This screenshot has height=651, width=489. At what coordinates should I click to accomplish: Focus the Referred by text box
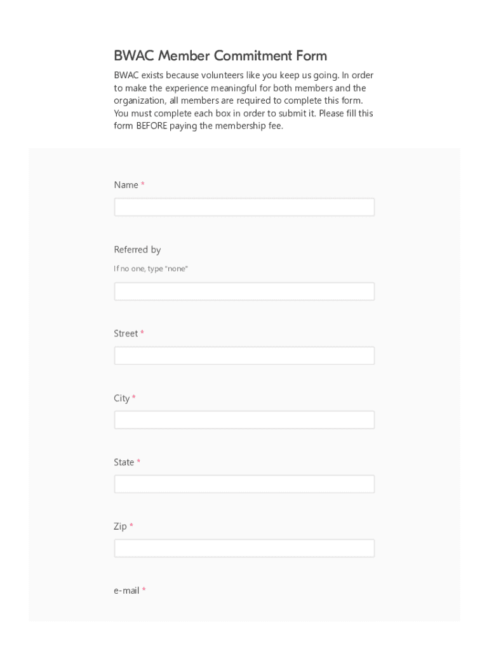pyautogui.click(x=244, y=292)
